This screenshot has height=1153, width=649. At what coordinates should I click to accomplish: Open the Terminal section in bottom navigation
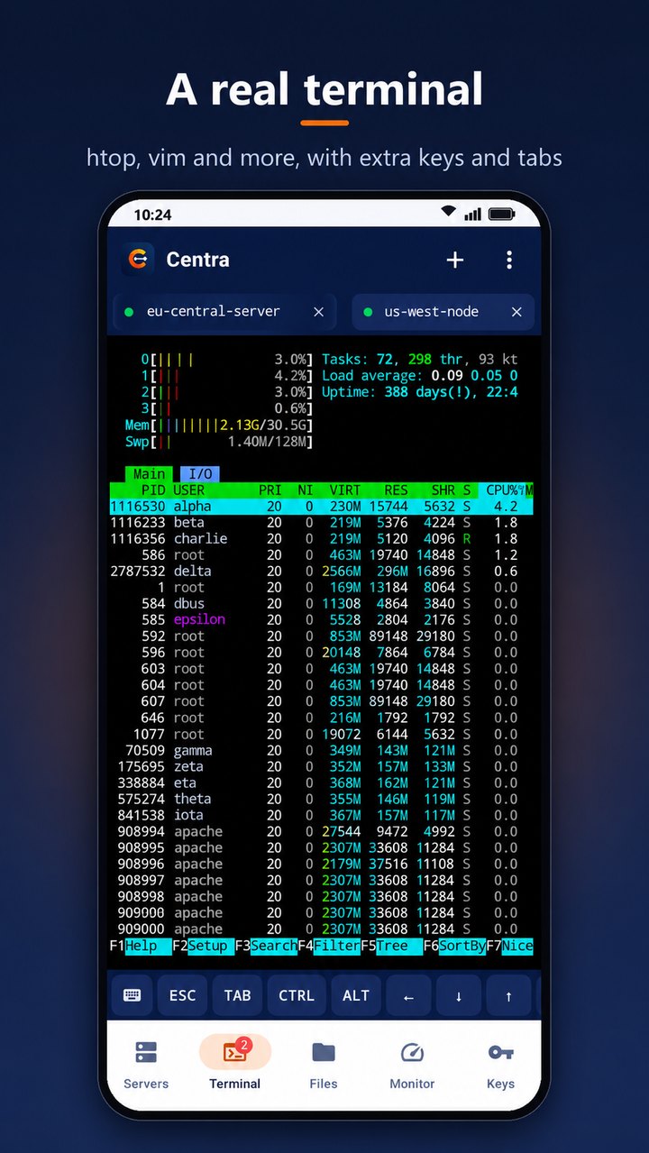pyautogui.click(x=235, y=1064)
